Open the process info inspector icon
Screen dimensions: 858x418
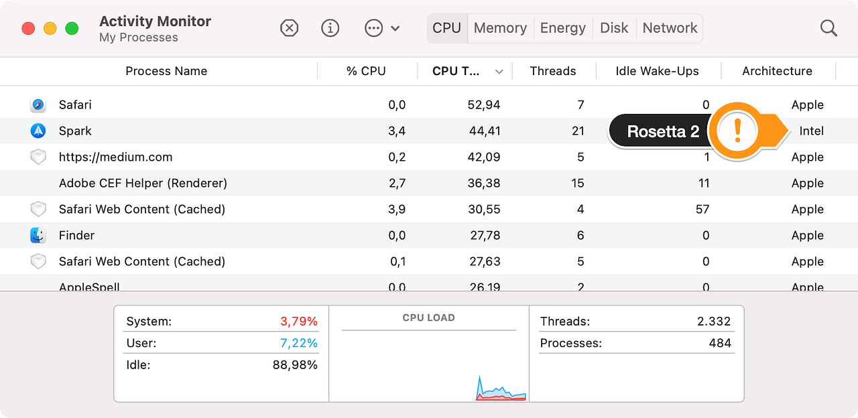pyautogui.click(x=330, y=28)
